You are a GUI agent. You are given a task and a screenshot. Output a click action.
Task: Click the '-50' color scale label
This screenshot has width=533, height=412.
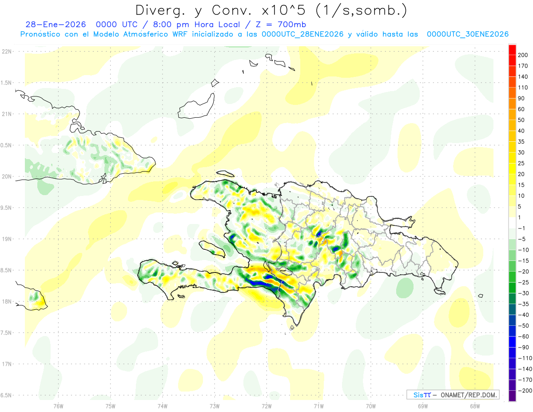[523, 326]
